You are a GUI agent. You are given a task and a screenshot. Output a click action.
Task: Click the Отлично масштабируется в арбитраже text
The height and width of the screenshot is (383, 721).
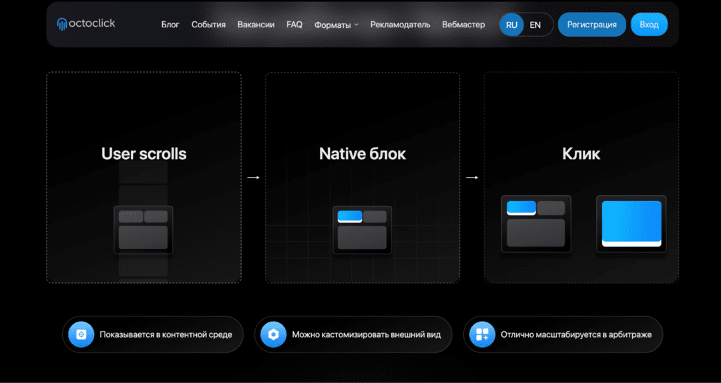[576, 334]
